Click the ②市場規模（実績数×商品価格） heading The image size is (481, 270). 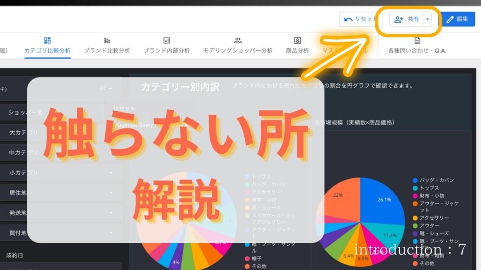click(355, 122)
